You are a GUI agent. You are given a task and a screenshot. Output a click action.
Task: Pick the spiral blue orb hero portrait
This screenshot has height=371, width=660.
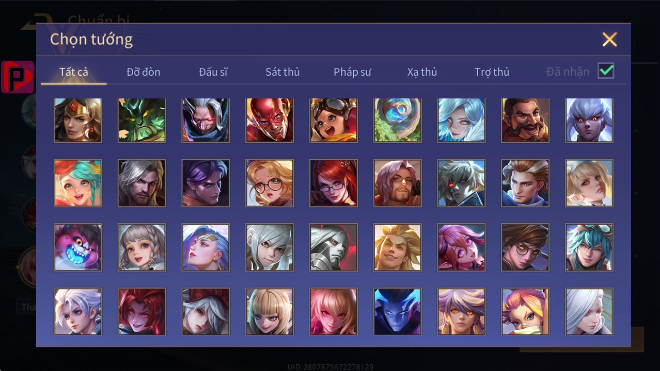(398, 120)
